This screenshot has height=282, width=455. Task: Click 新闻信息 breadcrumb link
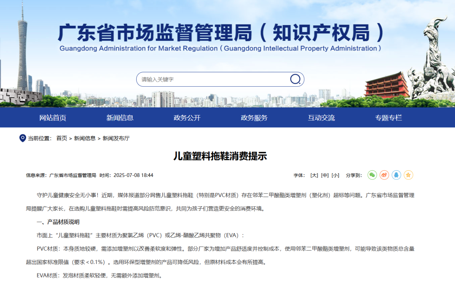(85, 138)
